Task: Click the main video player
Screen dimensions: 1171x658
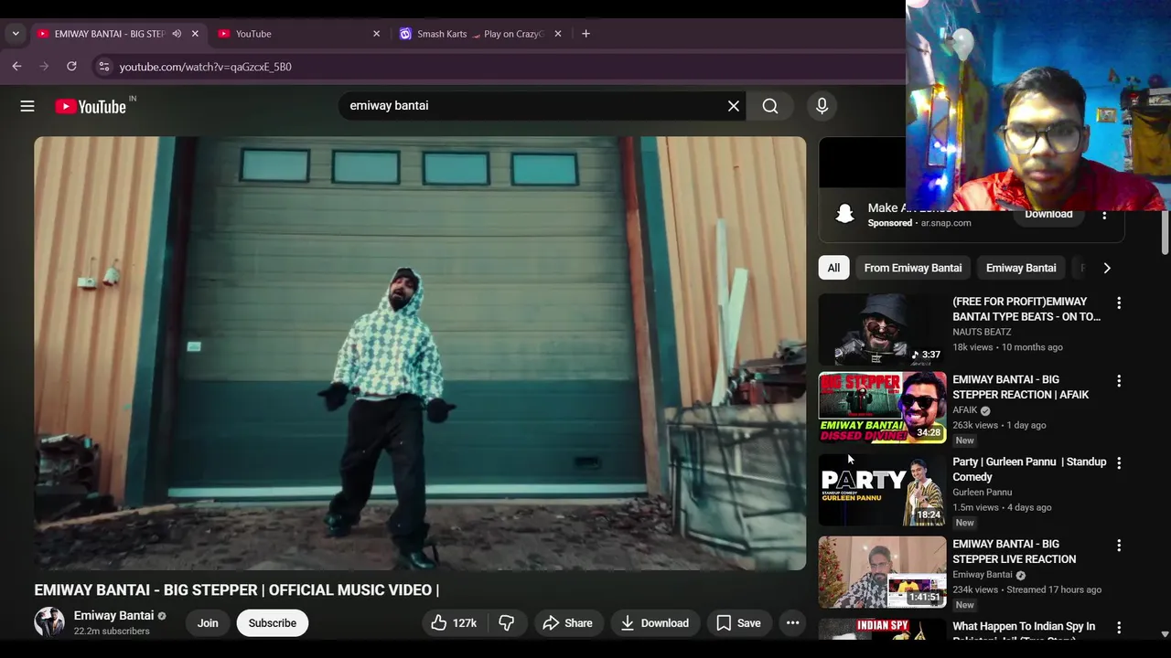Action: click(x=420, y=354)
